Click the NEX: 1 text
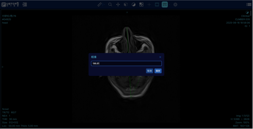This screenshot has width=253, height=129. click(x=6, y=116)
